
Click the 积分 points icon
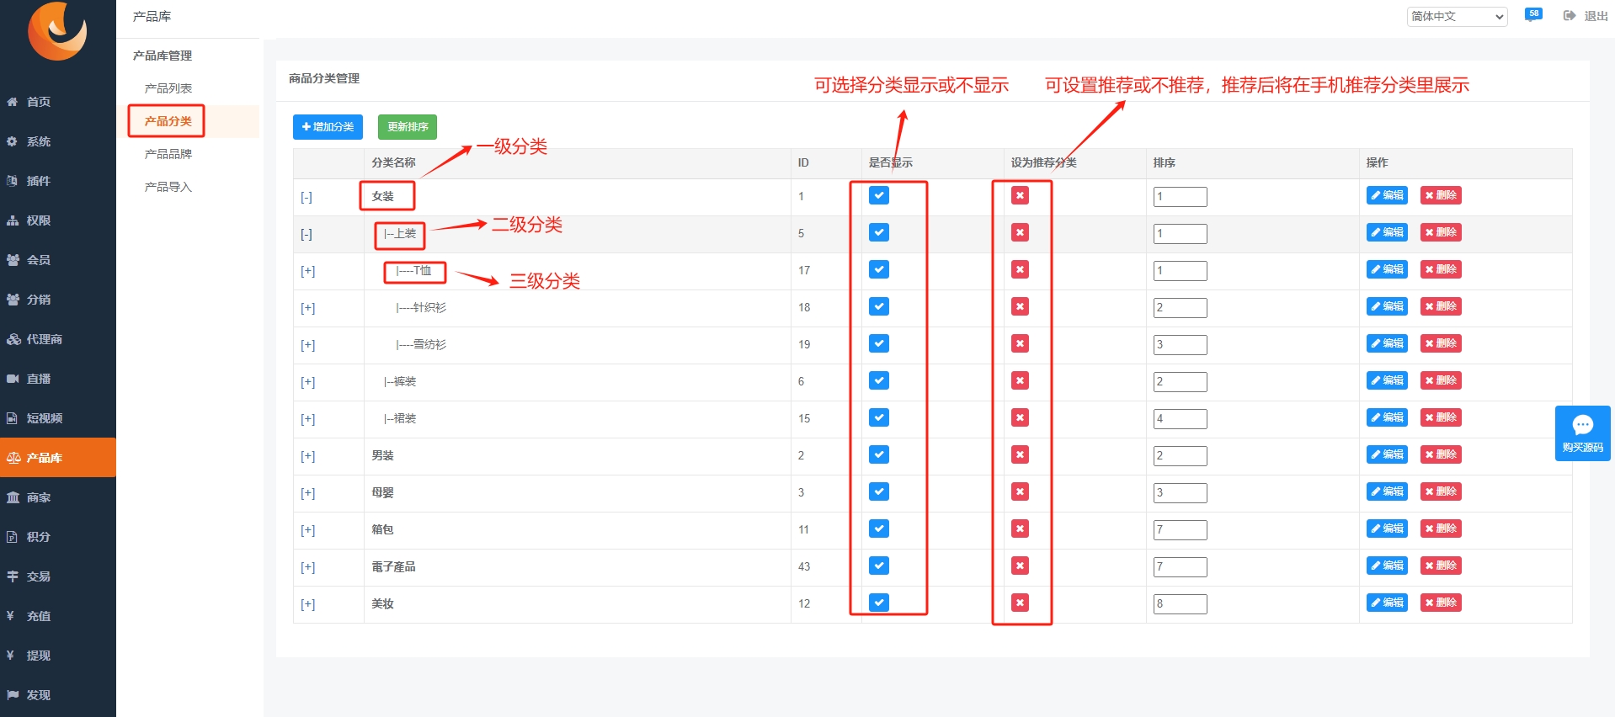pos(13,537)
